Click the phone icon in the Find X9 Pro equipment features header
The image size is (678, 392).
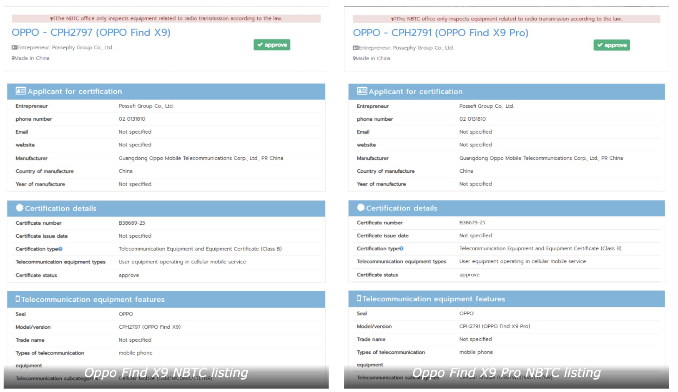359,298
